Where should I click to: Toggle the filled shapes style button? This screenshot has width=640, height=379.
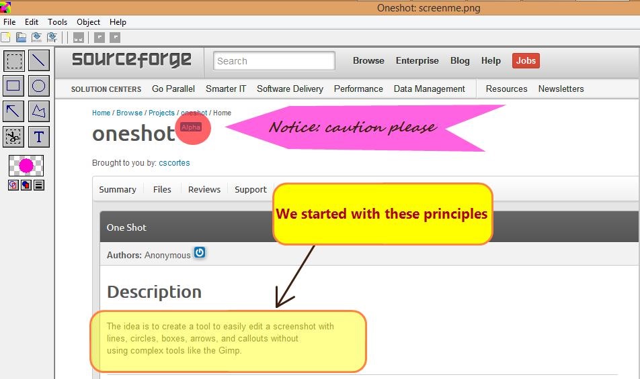point(26,185)
